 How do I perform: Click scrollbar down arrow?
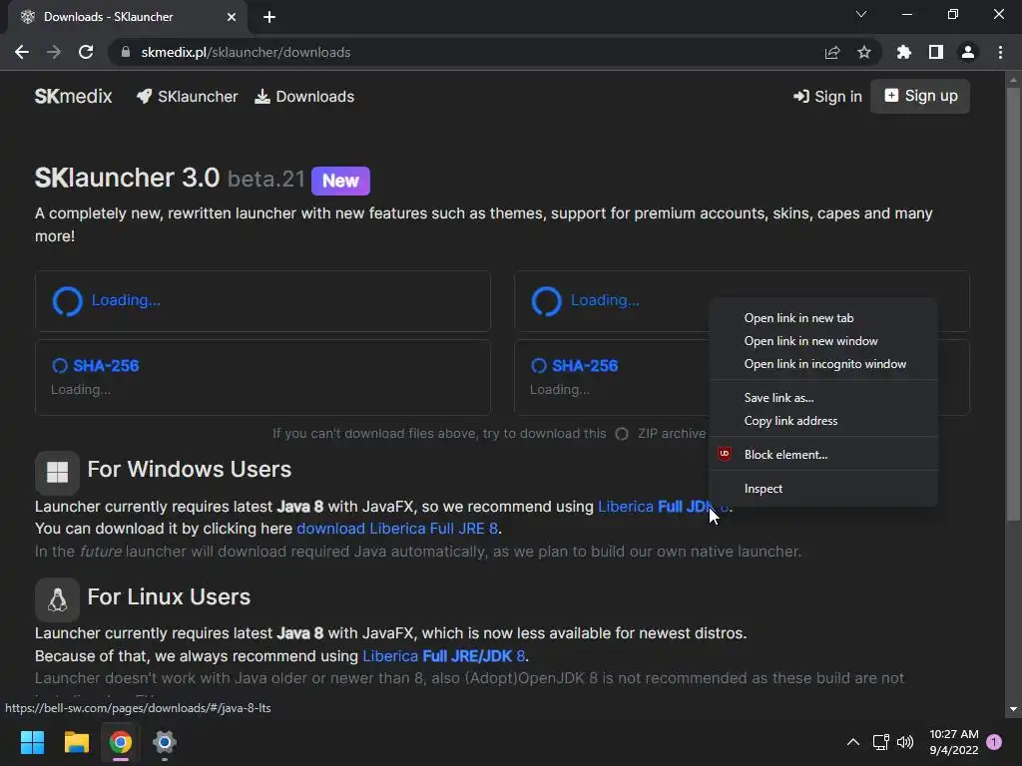tap(1012, 709)
